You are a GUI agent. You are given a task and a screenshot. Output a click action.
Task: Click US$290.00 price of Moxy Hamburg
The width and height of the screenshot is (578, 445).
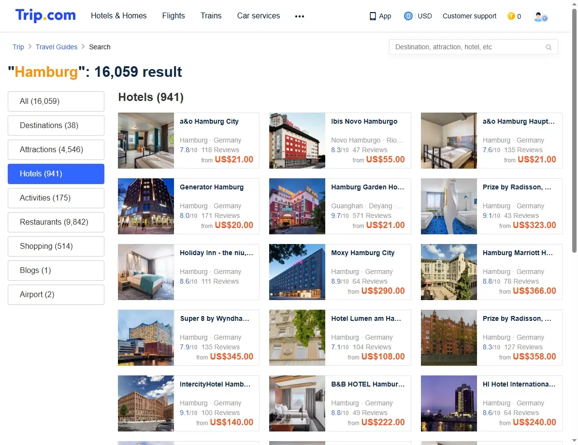383,291
